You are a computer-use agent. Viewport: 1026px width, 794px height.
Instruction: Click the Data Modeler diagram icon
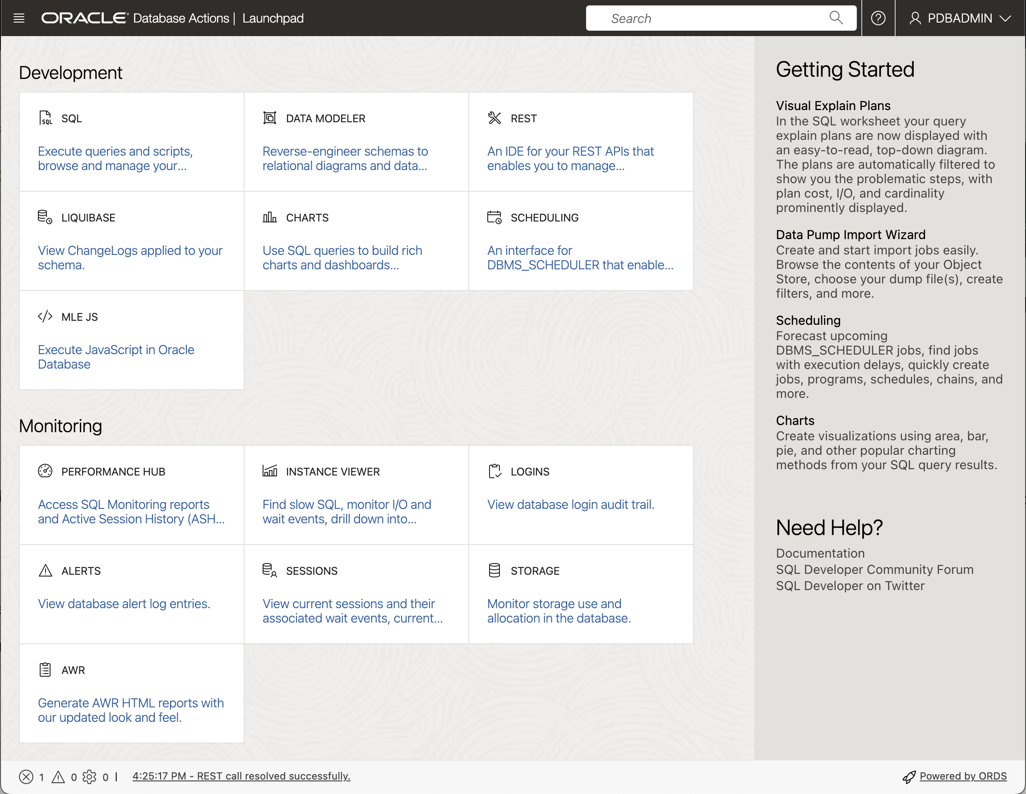(270, 118)
